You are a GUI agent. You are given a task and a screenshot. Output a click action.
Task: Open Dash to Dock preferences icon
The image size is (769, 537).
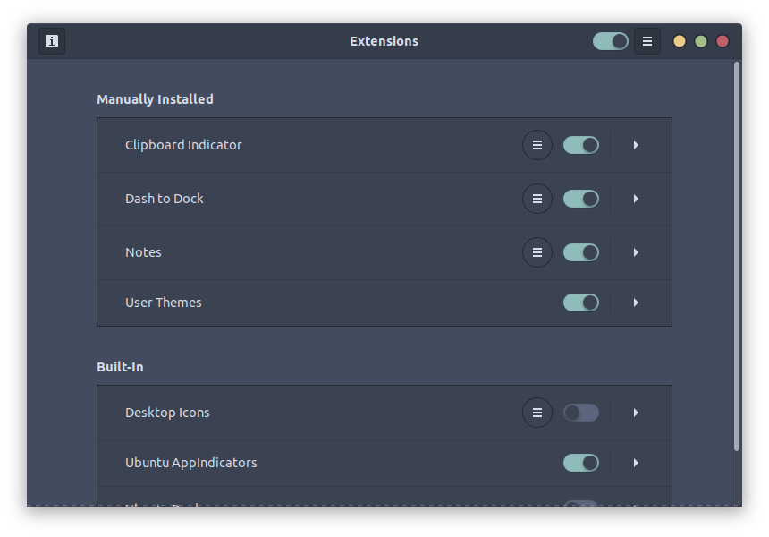[x=537, y=199]
